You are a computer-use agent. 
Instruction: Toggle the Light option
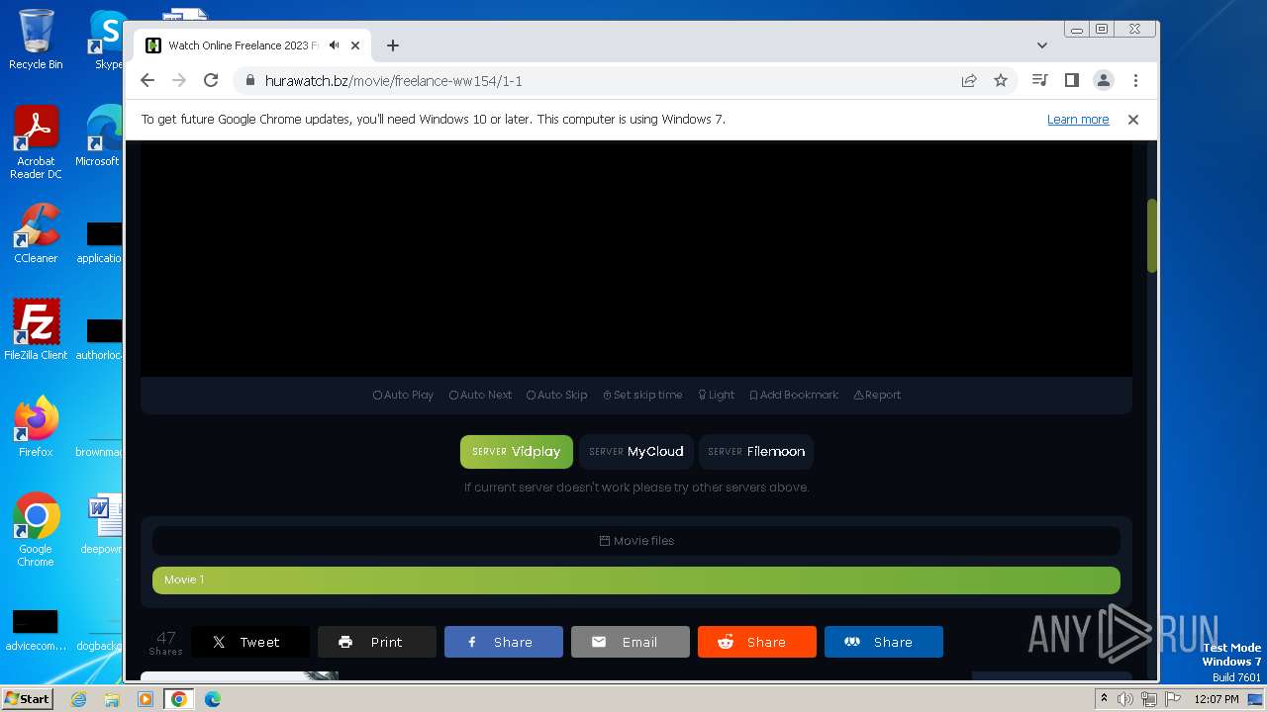pyautogui.click(x=716, y=395)
